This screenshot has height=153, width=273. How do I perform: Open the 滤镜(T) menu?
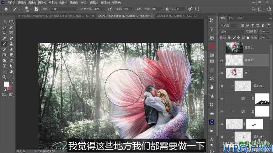point(74,3)
